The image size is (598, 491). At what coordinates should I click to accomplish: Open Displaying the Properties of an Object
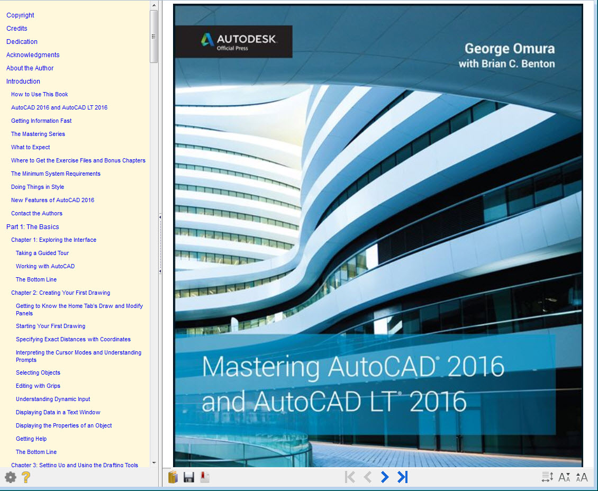(64, 425)
